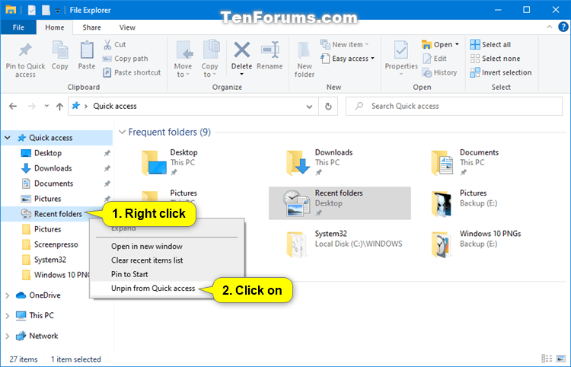Click Invert selection in ribbon
The width and height of the screenshot is (571, 367).
tap(500, 72)
